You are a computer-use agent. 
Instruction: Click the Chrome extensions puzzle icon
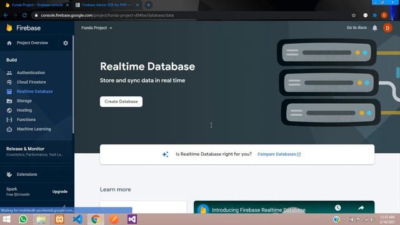pyautogui.click(x=375, y=15)
